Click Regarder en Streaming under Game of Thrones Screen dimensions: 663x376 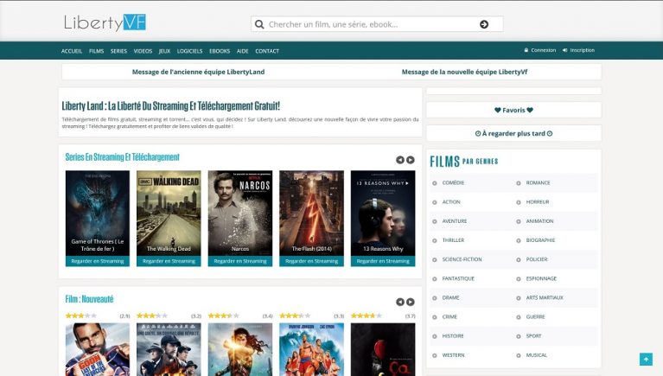click(x=98, y=261)
